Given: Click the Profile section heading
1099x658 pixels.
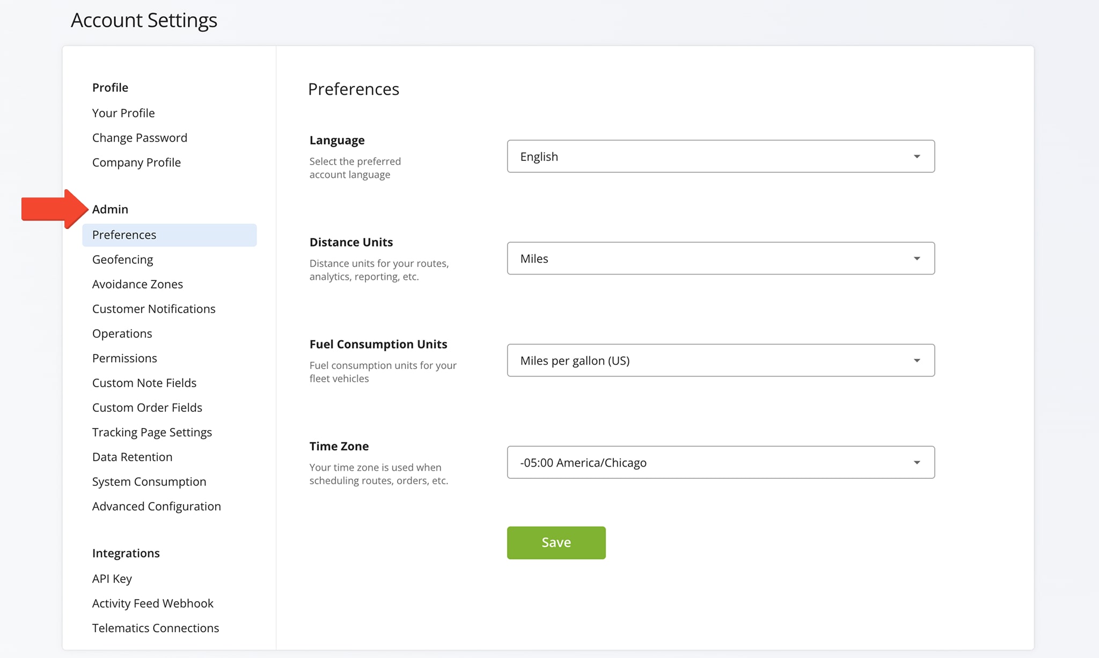Looking at the screenshot, I should coord(110,87).
